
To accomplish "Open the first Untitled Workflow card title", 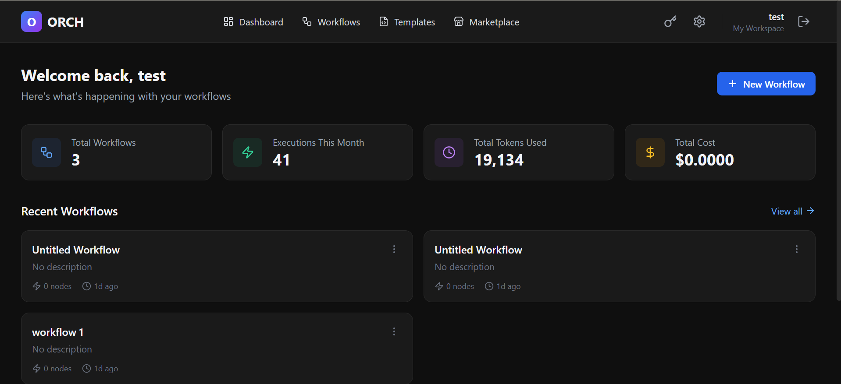I will tap(76, 250).
